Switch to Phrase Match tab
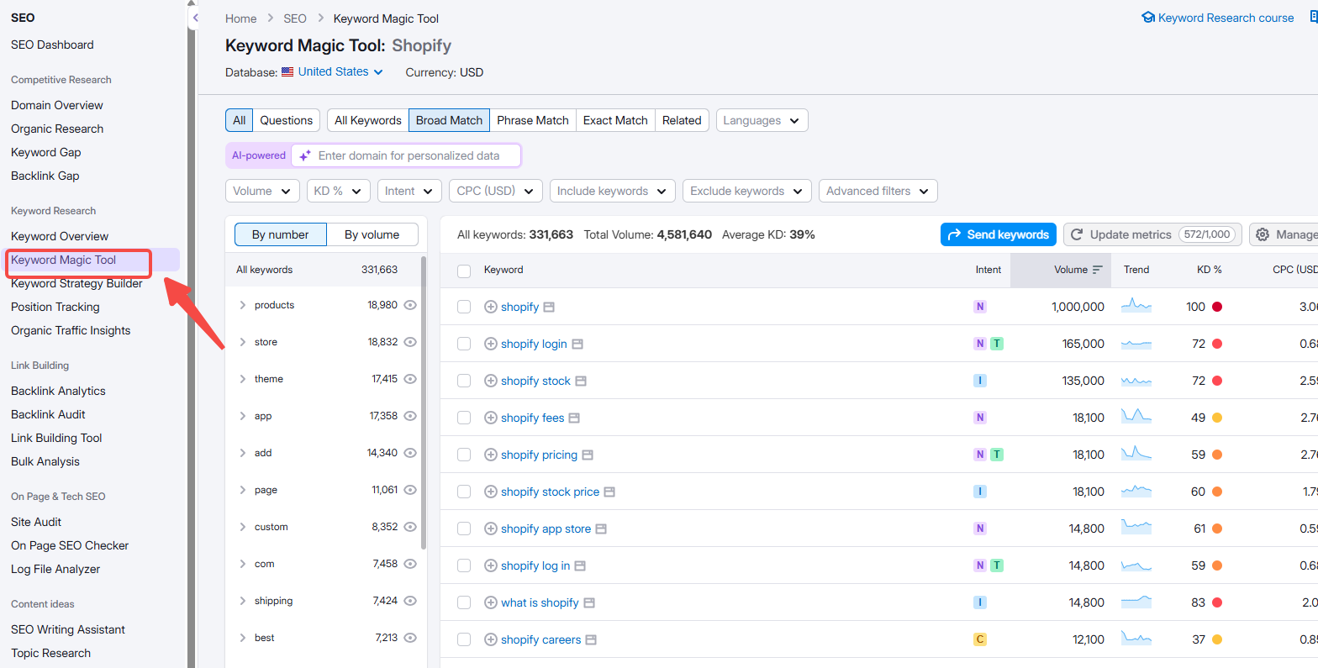The height and width of the screenshot is (668, 1318). (x=533, y=120)
